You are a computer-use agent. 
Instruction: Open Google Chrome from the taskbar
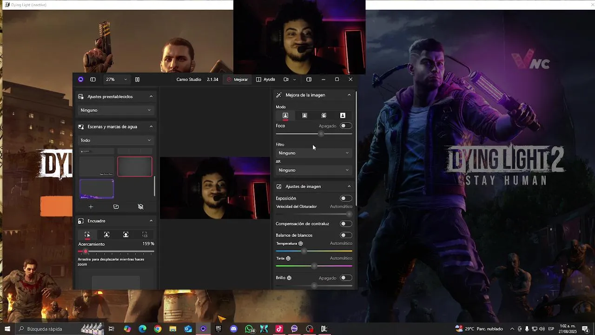pos(158,329)
